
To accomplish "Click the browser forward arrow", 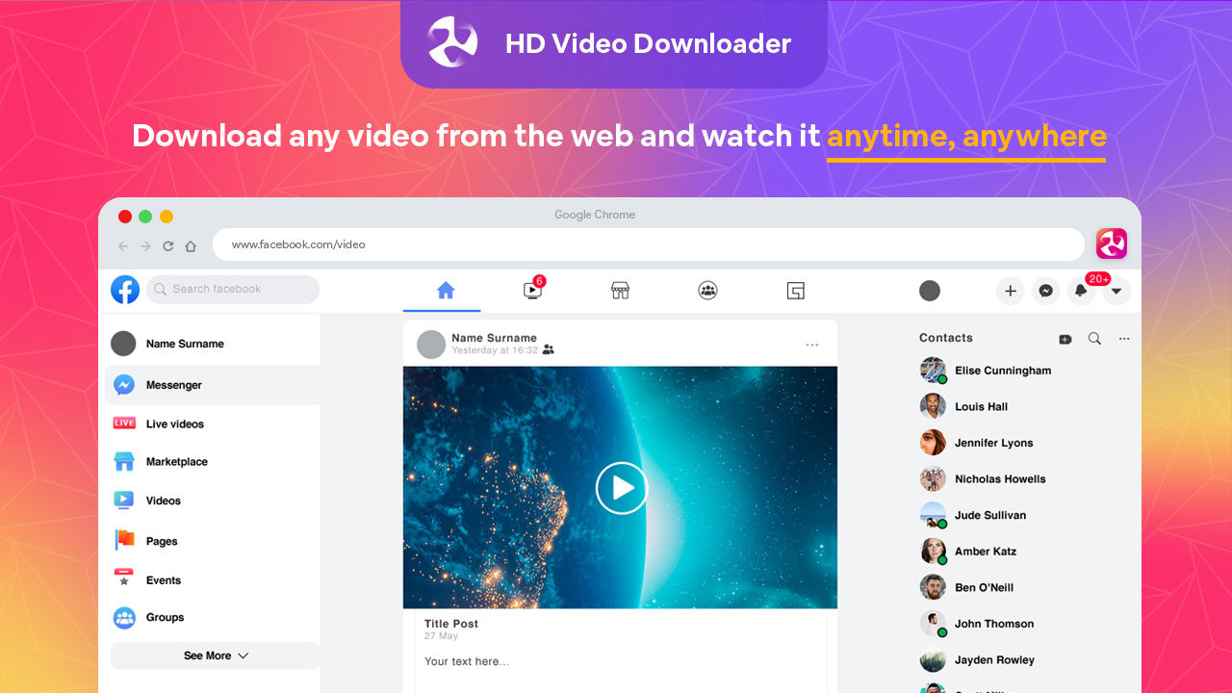I will coord(145,245).
